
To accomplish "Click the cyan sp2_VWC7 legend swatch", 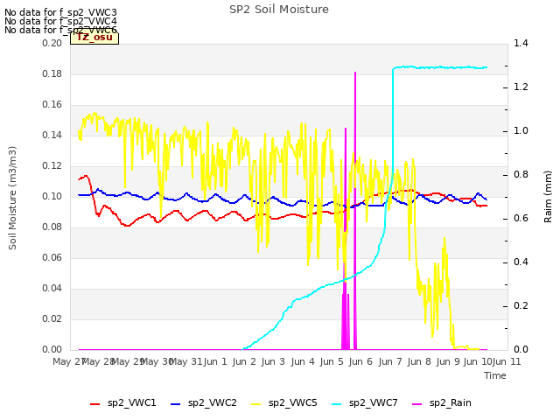I will point(336,404).
